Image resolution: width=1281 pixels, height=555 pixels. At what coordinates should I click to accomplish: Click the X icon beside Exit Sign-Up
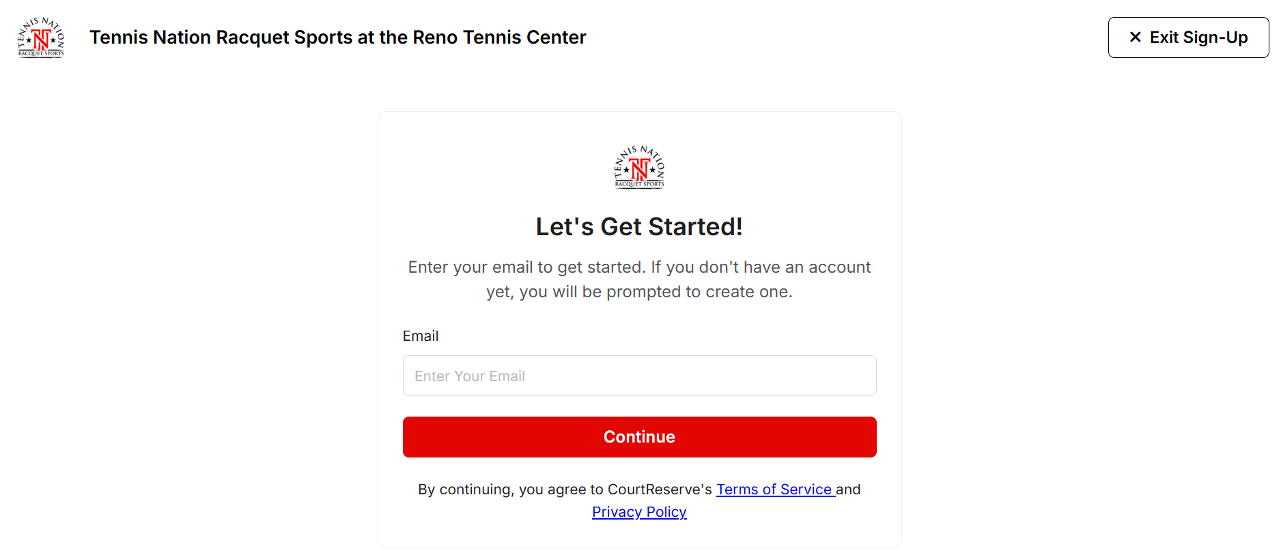click(1136, 37)
